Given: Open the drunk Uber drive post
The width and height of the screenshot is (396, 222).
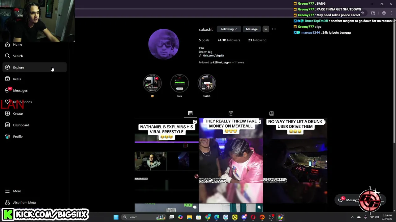Looking at the screenshot, I should click(295, 160).
